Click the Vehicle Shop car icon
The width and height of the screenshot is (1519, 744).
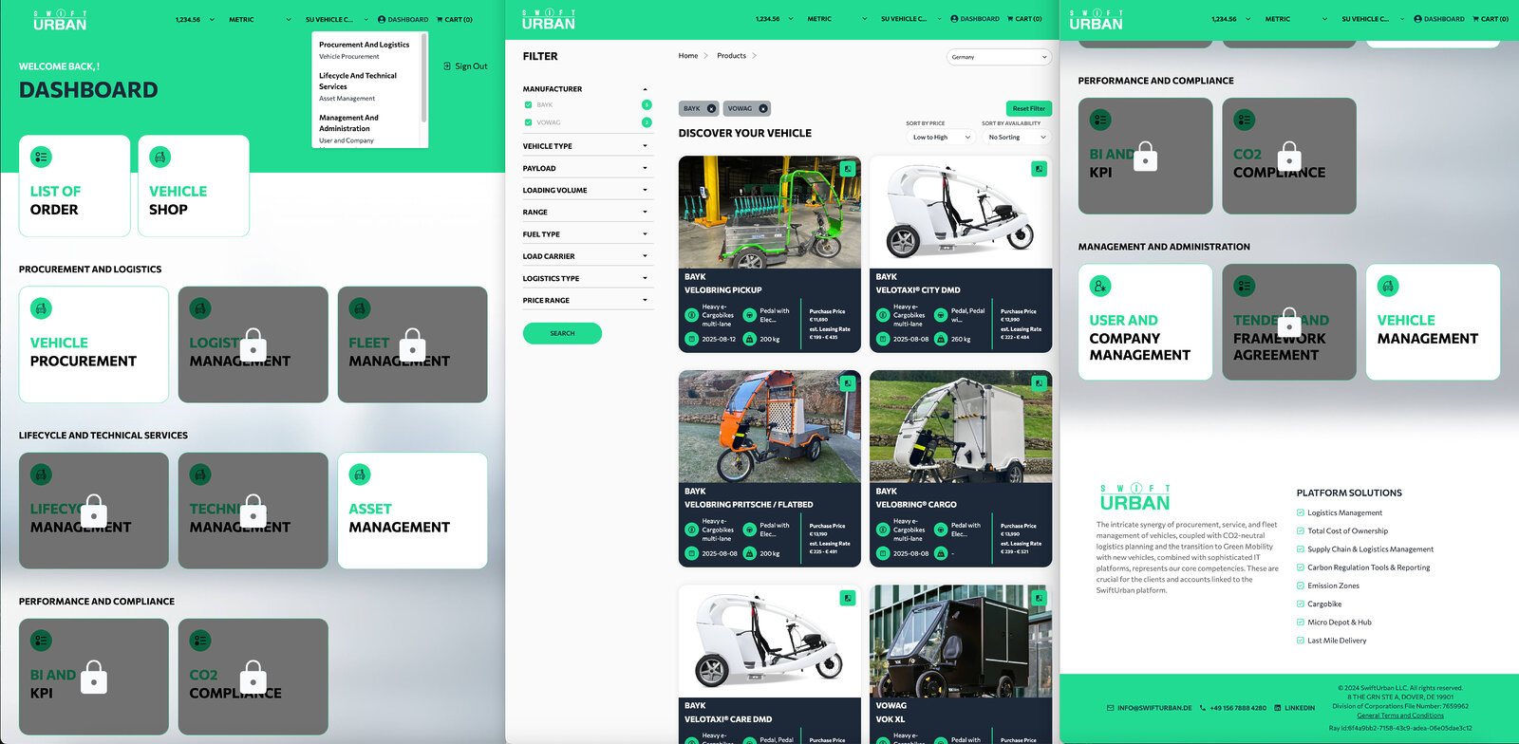click(x=160, y=157)
